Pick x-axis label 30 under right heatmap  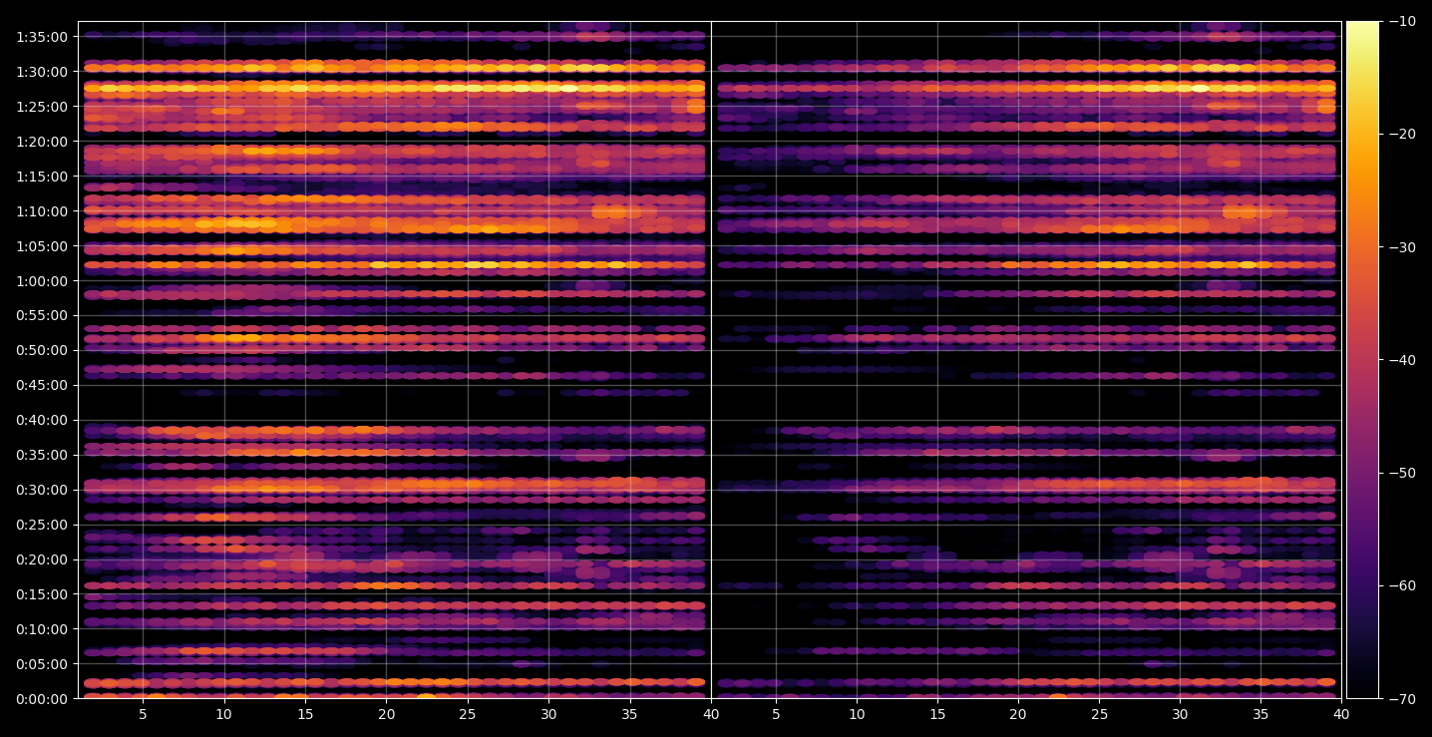(1180, 715)
